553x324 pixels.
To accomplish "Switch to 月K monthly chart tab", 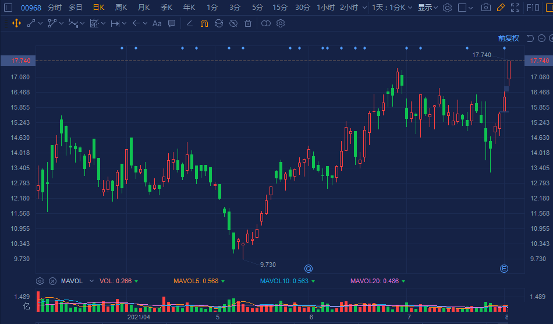I will pos(144,8).
